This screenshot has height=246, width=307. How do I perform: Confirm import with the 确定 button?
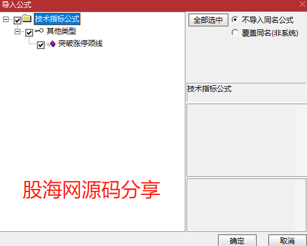click(x=237, y=240)
